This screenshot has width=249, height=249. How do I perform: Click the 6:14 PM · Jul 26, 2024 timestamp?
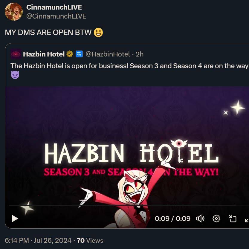[38, 240]
